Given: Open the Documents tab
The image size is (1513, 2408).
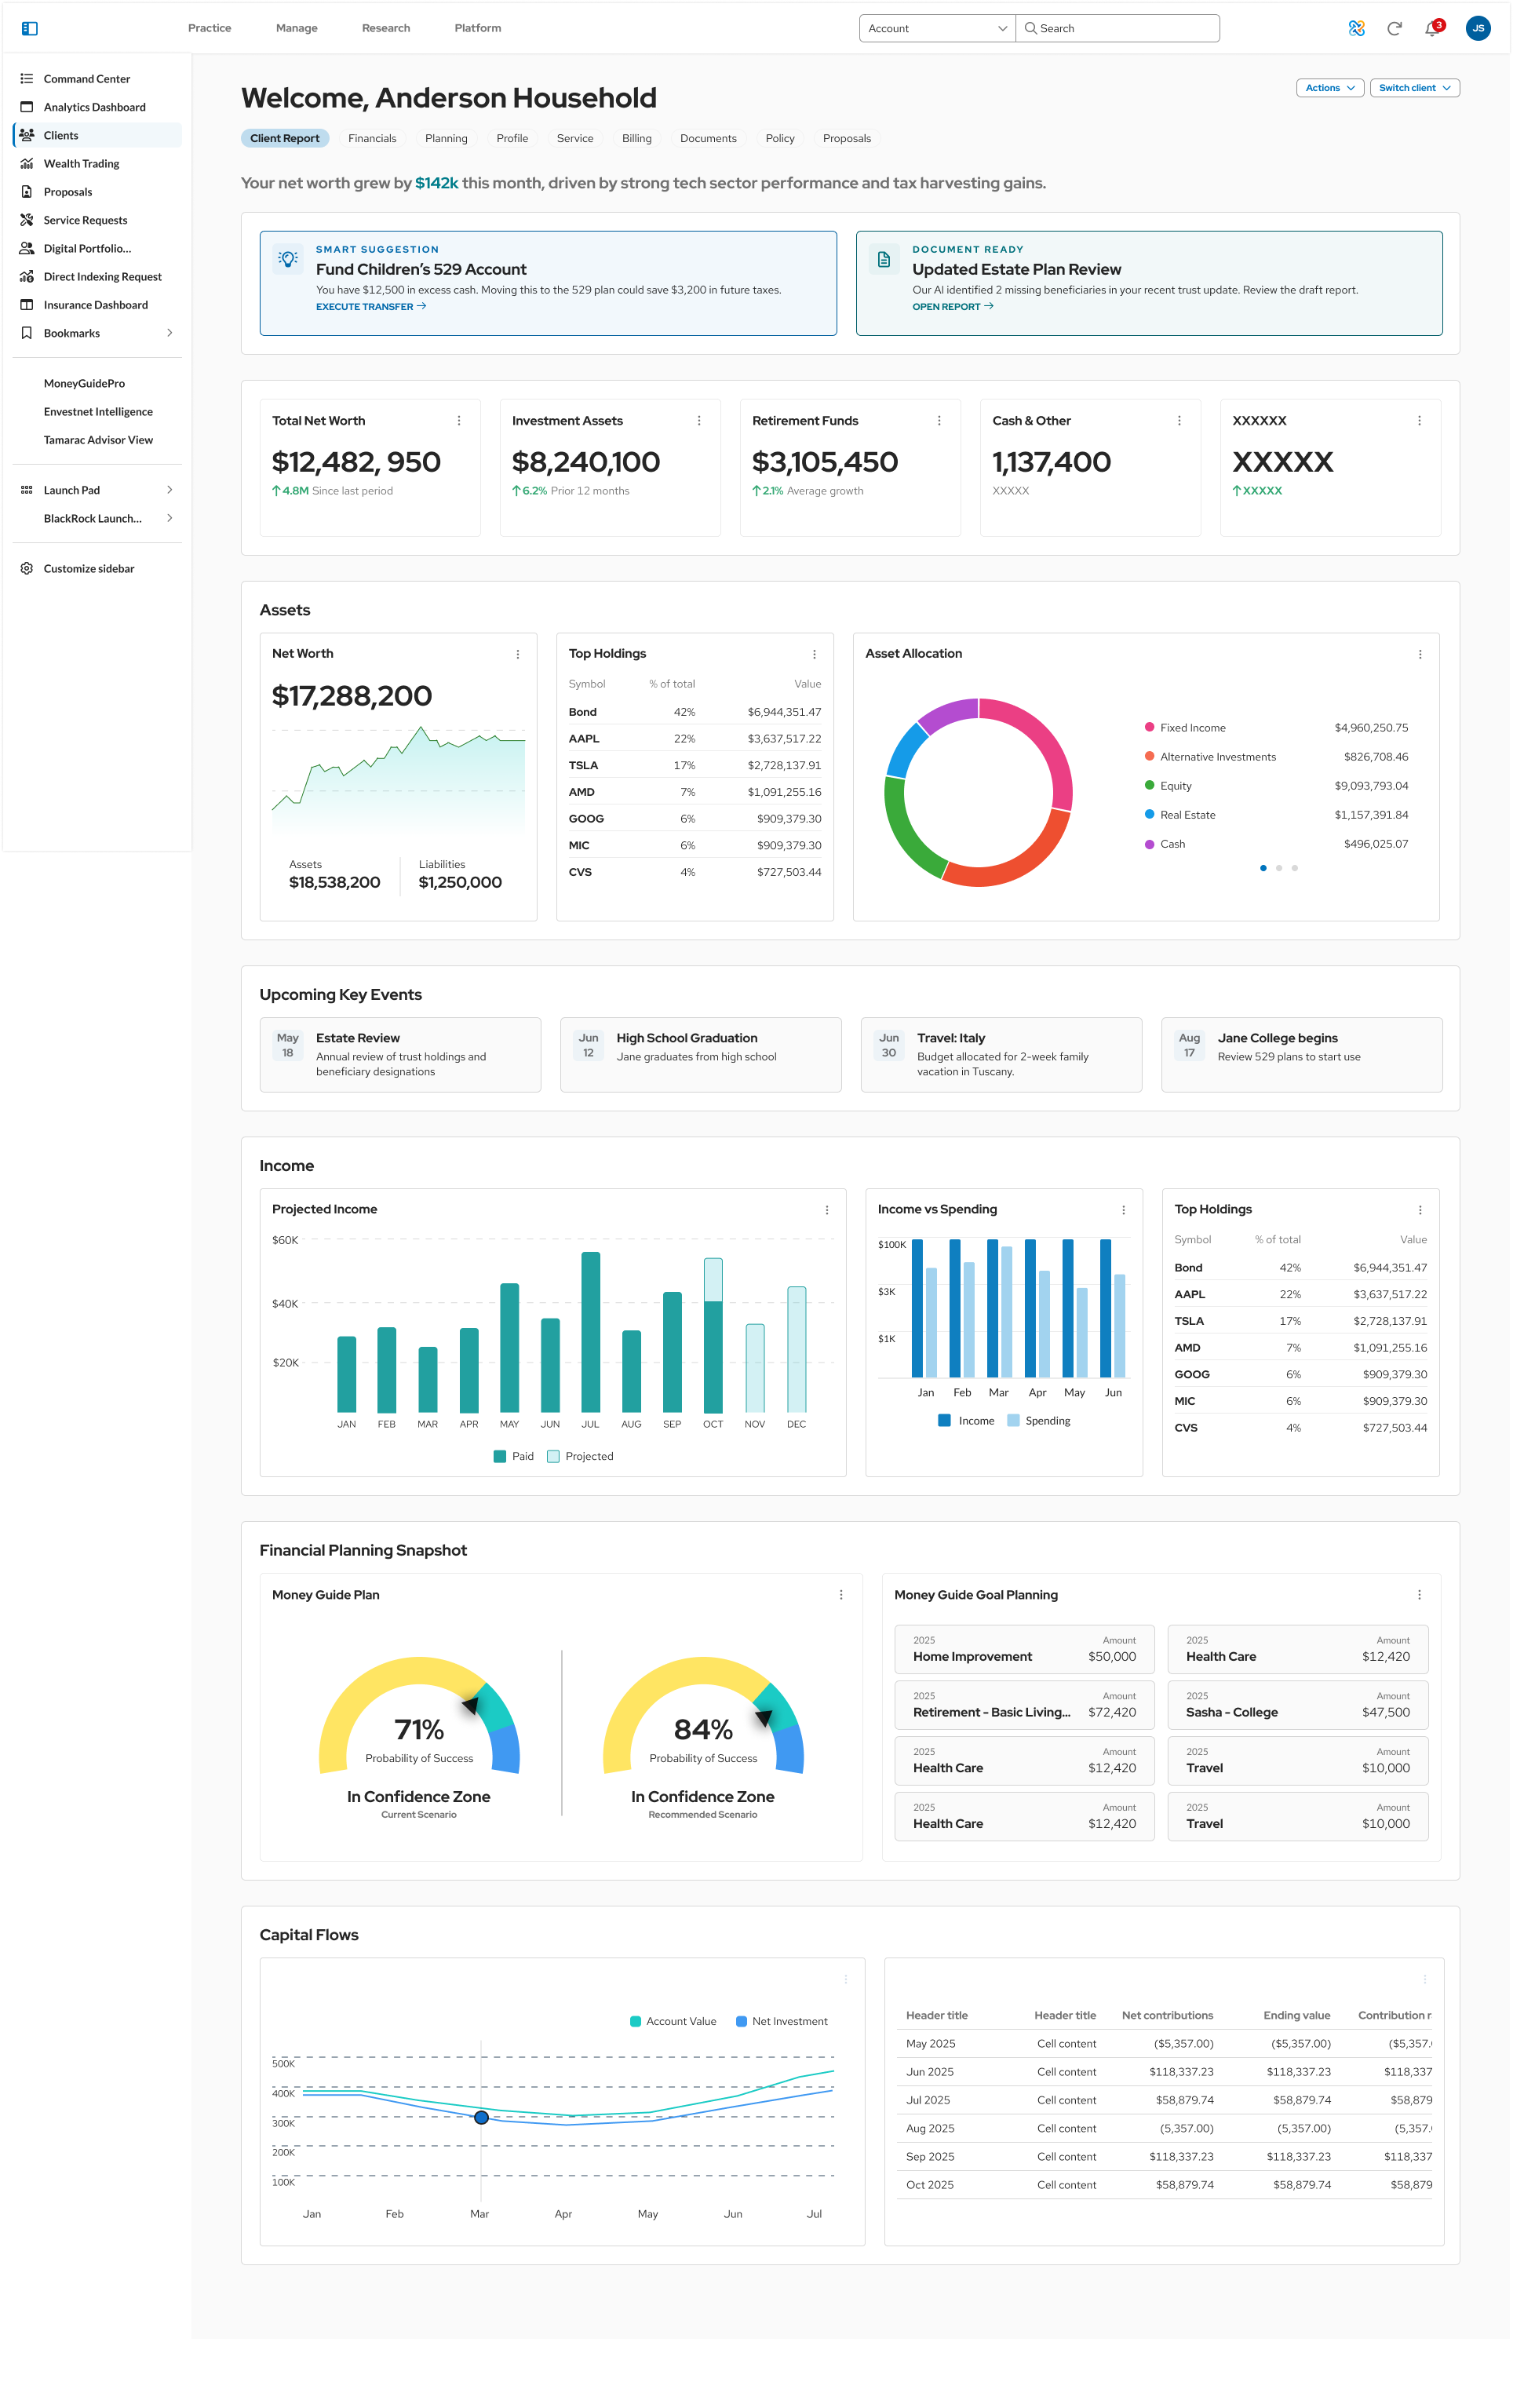Looking at the screenshot, I should (x=708, y=139).
